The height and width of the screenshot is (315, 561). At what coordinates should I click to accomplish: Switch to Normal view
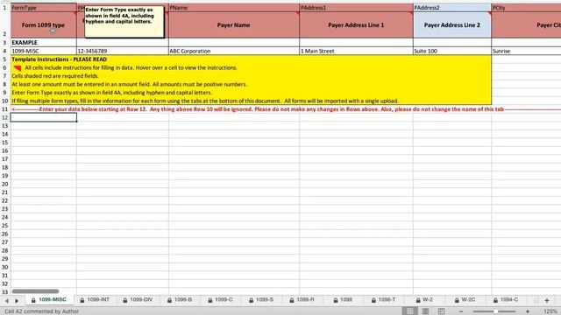pyautogui.click(x=410, y=311)
